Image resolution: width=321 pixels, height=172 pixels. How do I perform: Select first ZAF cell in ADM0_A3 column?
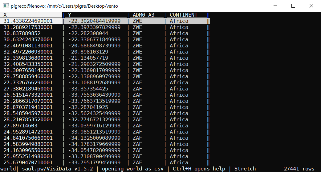click(137, 82)
